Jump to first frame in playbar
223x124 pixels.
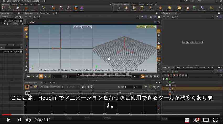[x=28, y=76]
